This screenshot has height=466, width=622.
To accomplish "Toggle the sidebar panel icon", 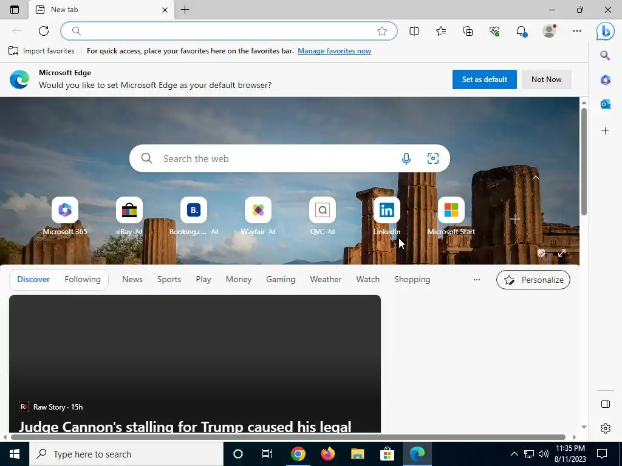I will pyautogui.click(x=605, y=404).
